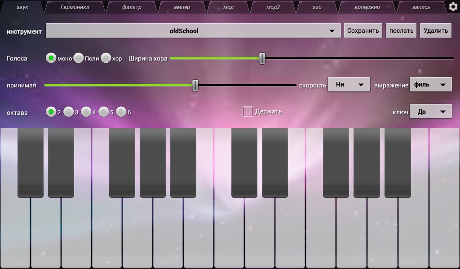This screenshot has height=269, width=460.
Task: Click the Удалить button
Action: coord(436,31)
